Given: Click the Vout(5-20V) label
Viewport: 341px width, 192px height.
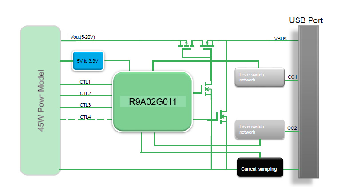Looking at the screenshot, I should 83,37.
